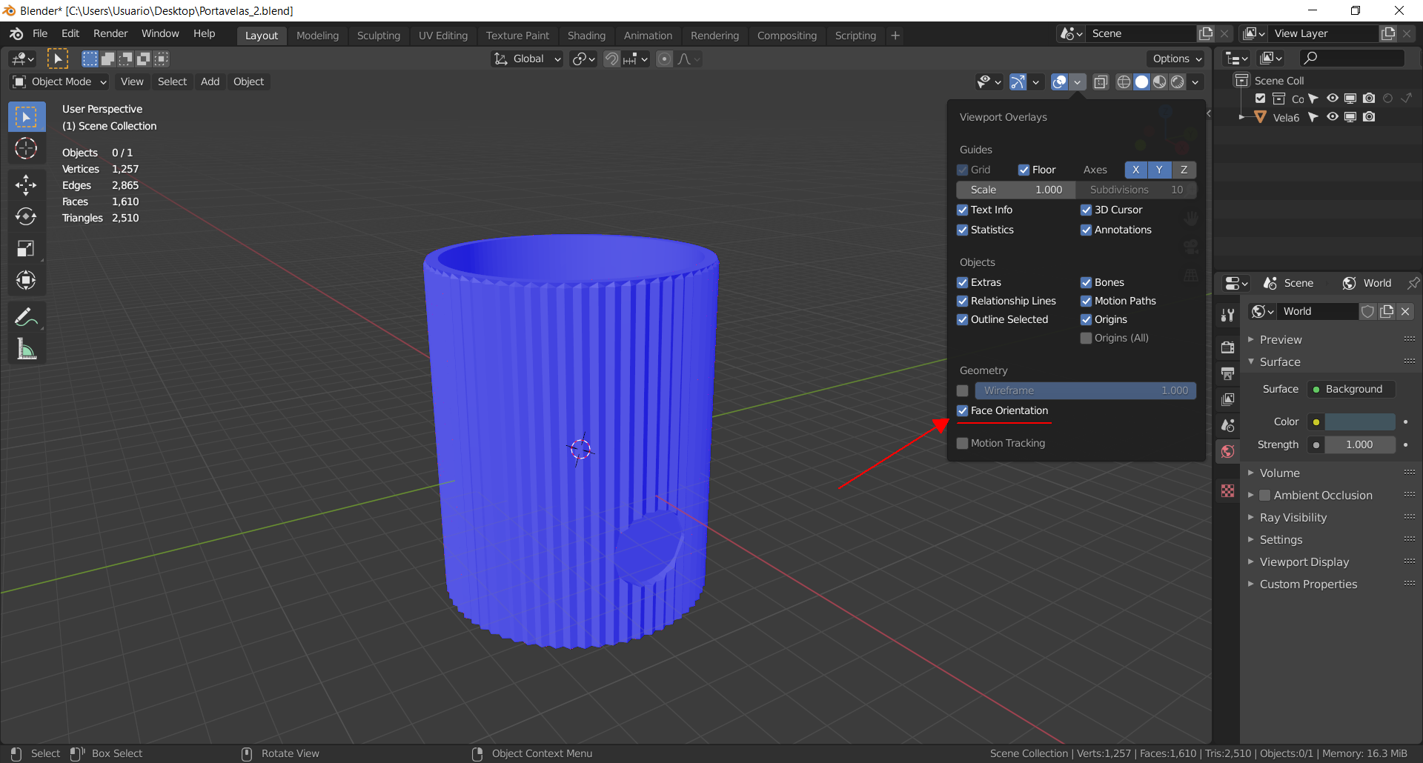Click the grid Scale value field
Screen dimensions: 1423x763
pyautogui.click(x=1015, y=190)
